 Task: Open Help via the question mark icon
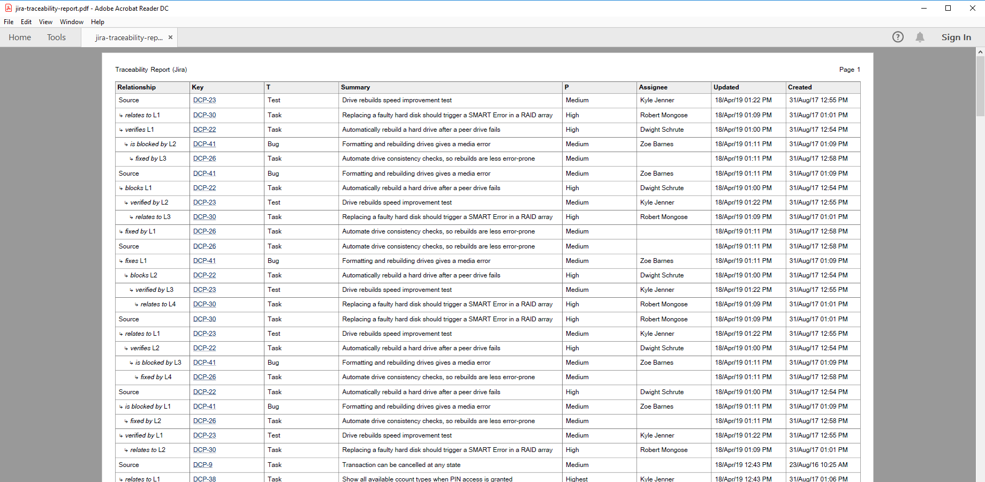pyautogui.click(x=898, y=37)
